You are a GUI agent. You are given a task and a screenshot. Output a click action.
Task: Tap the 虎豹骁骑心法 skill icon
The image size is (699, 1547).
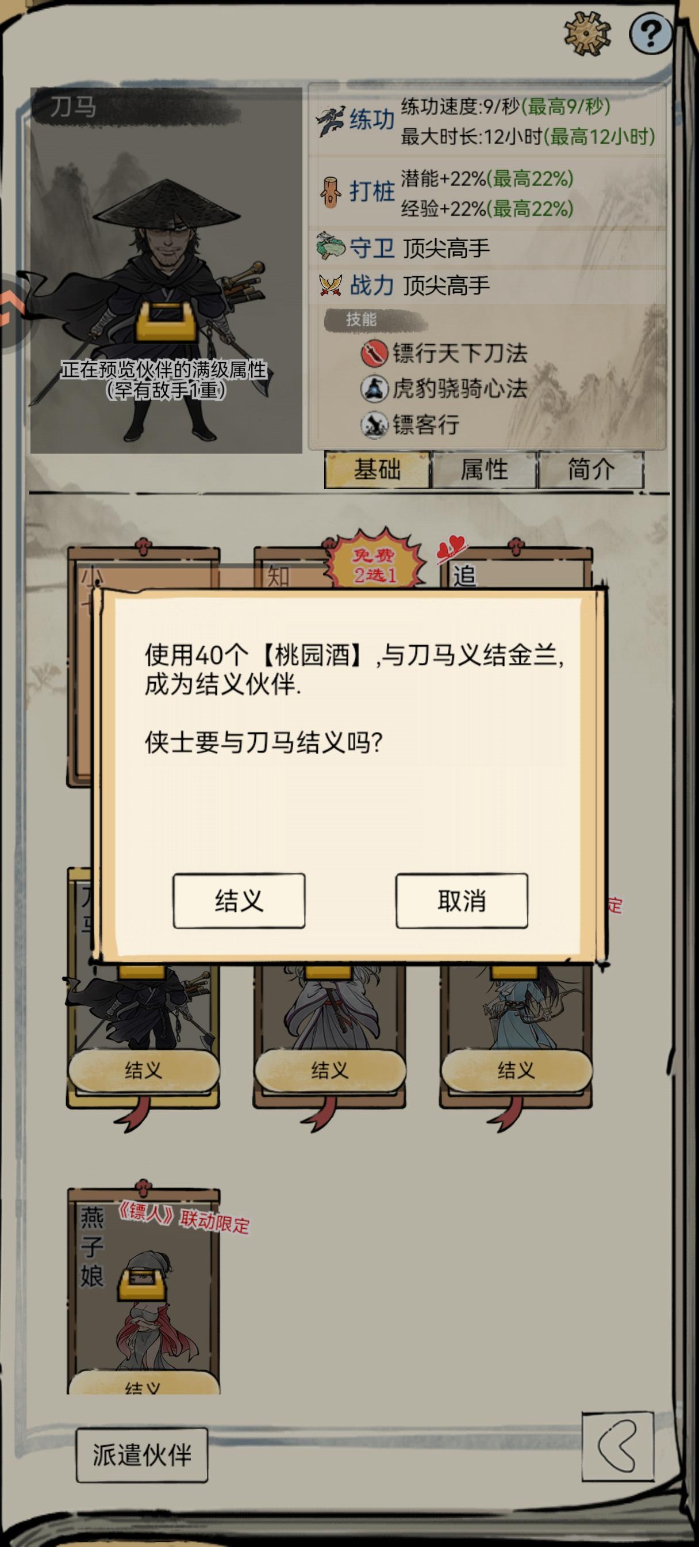click(x=373, y=388)
